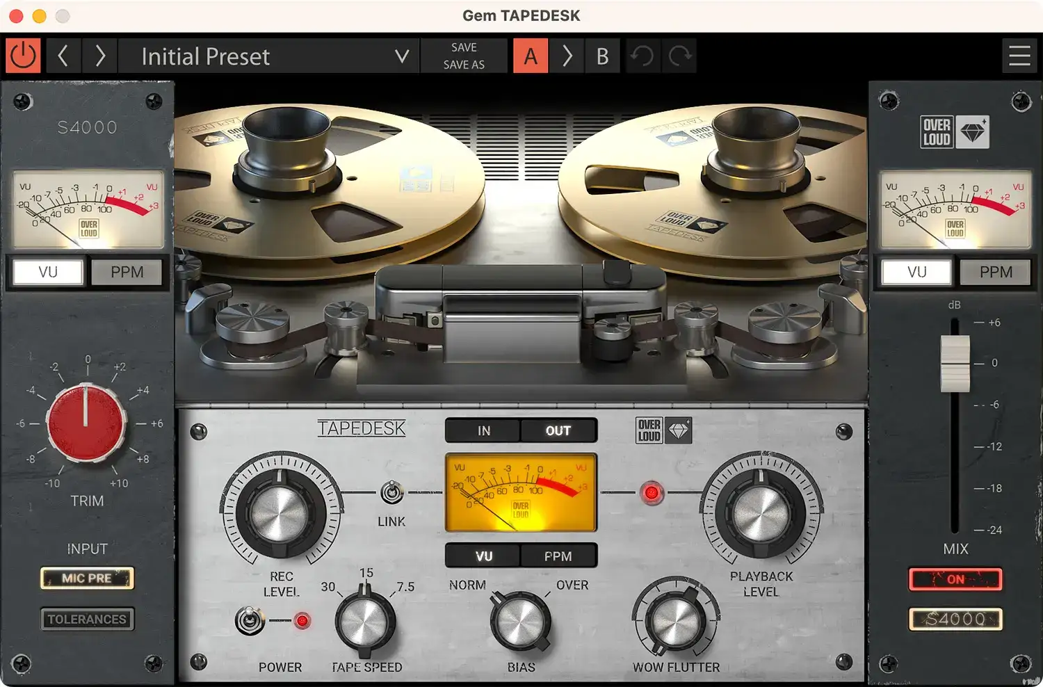Click the red LED next to playback knob

(x=652, y=493)
